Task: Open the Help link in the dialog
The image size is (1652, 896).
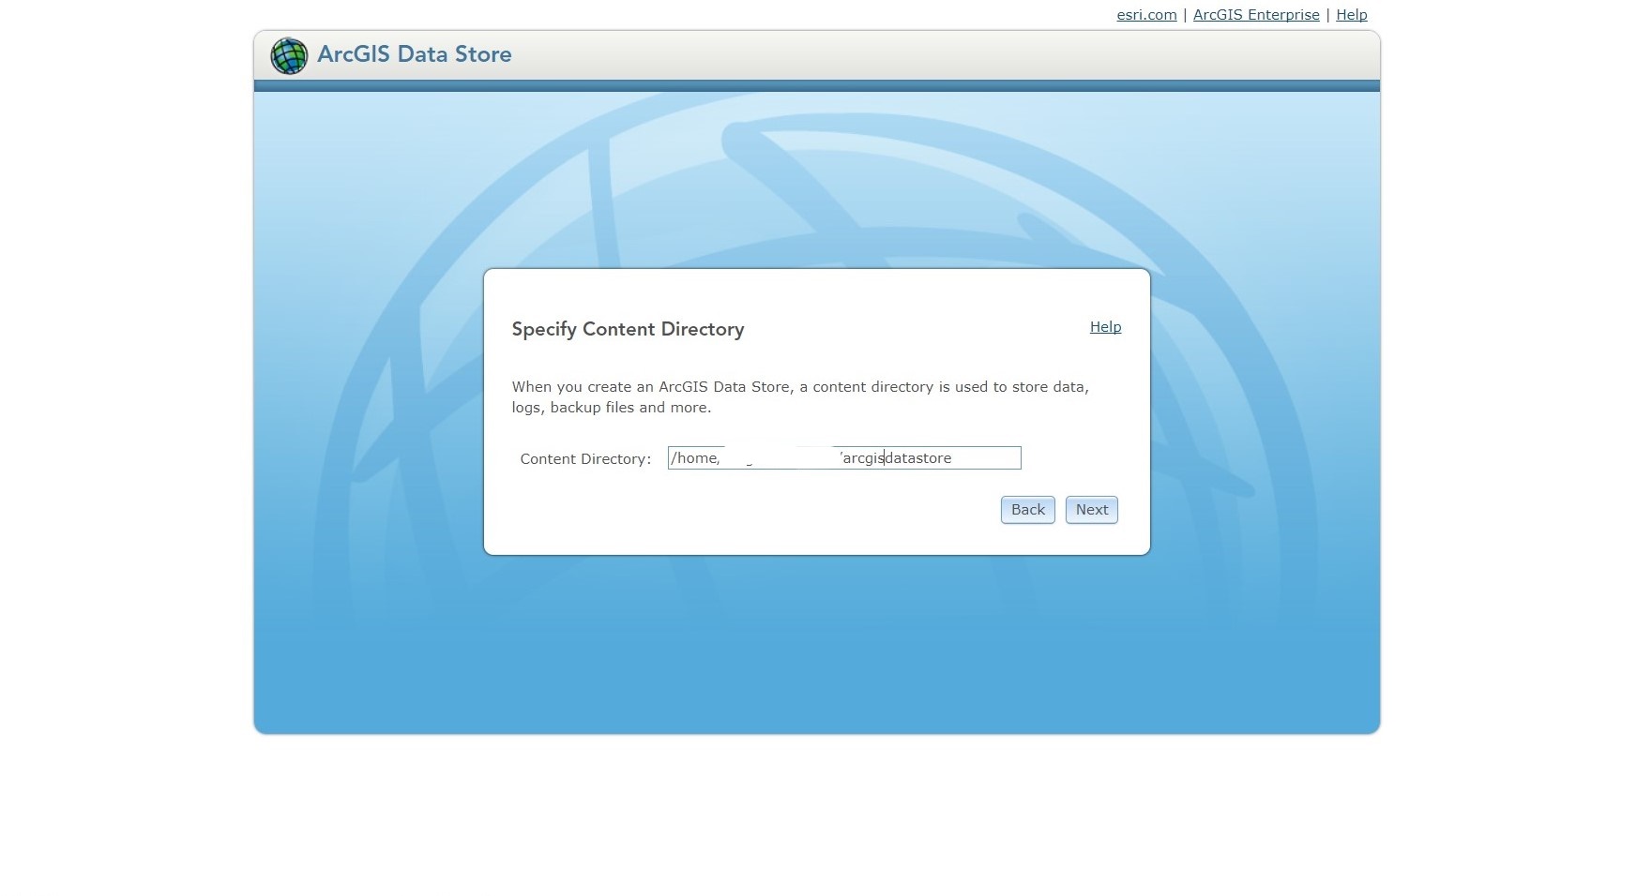Action: pyautogui.click(x=1105, y=327)
